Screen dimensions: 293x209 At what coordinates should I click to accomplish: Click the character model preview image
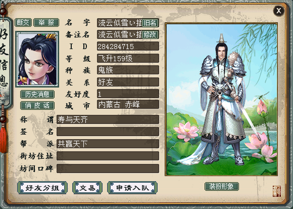(x=221, y=99)
